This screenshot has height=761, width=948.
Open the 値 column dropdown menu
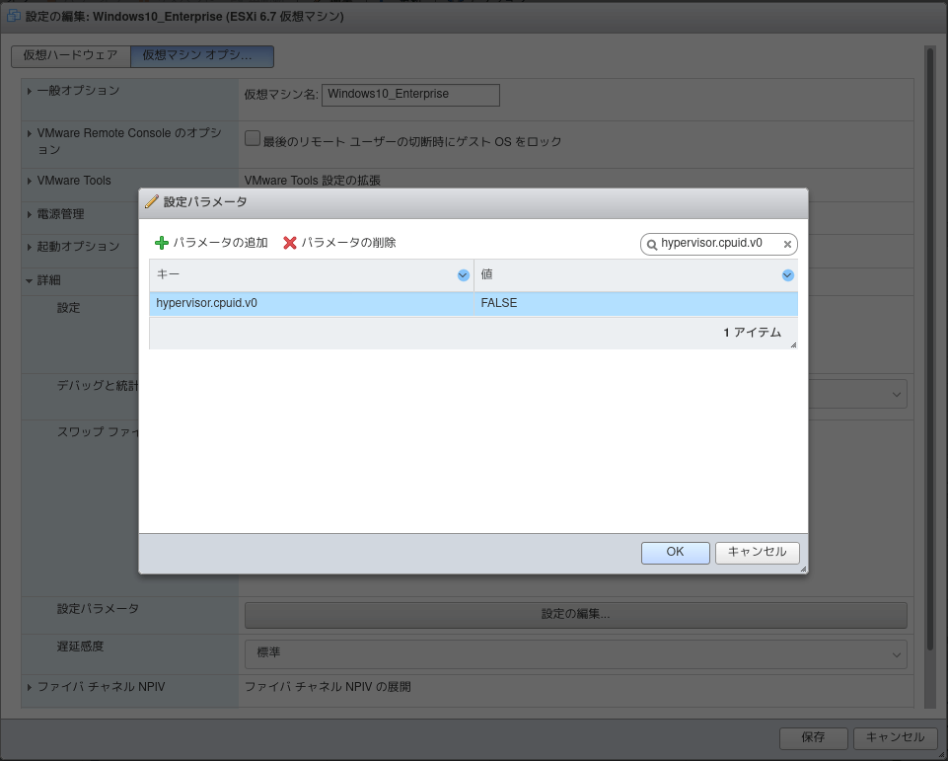click(x=787, y=275)
